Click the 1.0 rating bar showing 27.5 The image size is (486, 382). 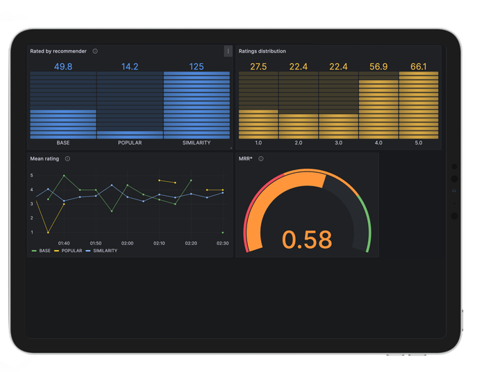[x=258, y=124]
